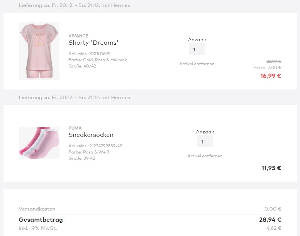Click the Sneakersocken product title
300x236 pixels.
[x=91, y=135]
